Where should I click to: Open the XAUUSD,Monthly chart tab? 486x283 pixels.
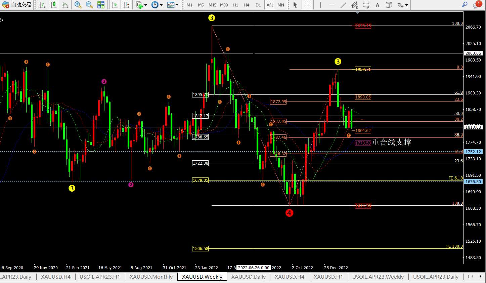coord(151,277)
